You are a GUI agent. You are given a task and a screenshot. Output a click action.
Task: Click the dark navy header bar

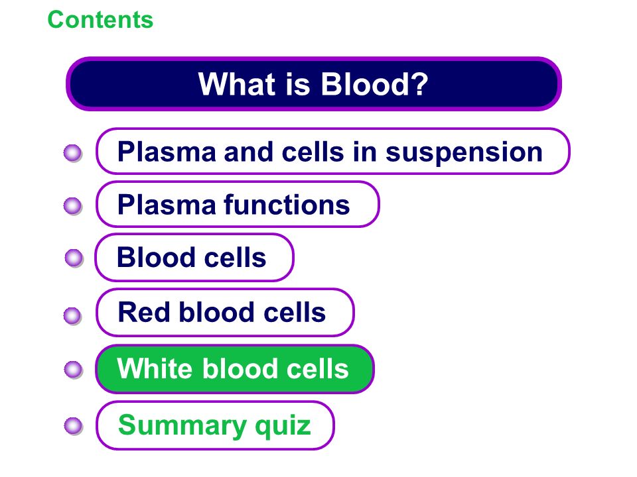pos(314,84)
